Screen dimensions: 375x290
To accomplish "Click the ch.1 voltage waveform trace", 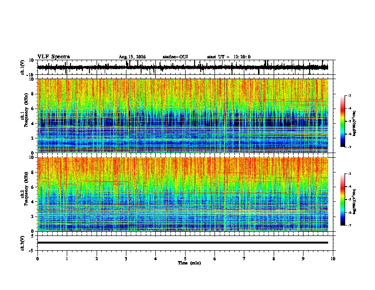I will point(183,67).
